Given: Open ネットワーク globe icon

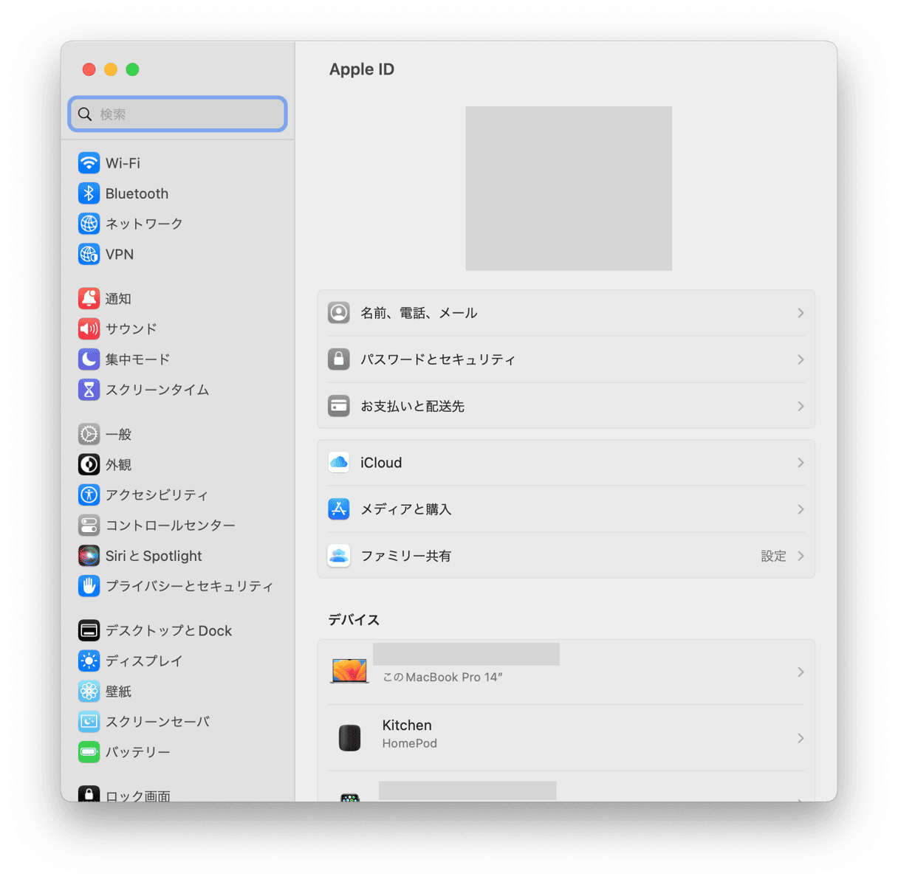Looking at the screenshot, I should tap(89, 224).
